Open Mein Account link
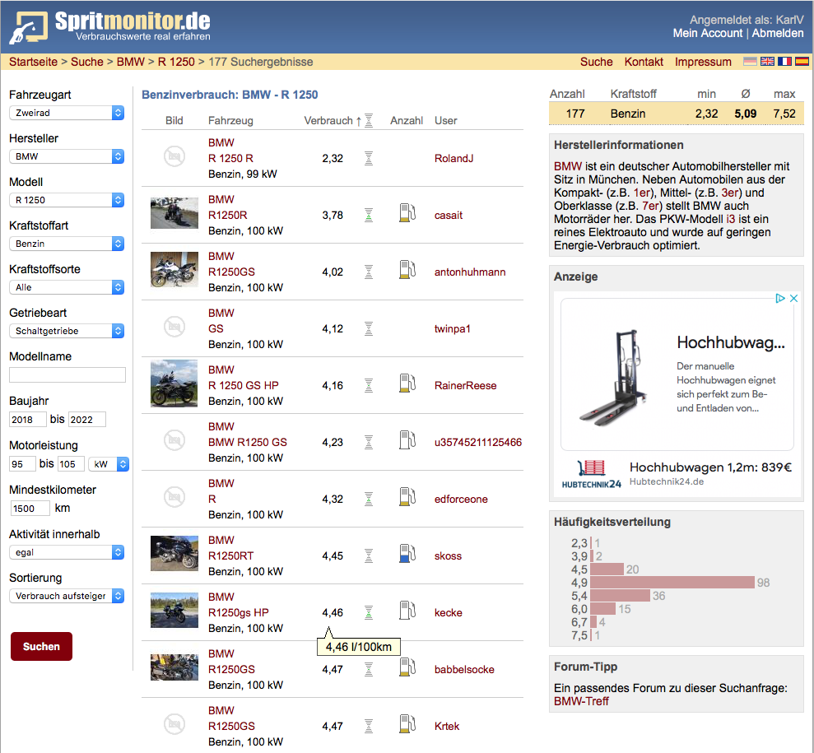This screenshot has height=753, width=814. pos(708,33)
